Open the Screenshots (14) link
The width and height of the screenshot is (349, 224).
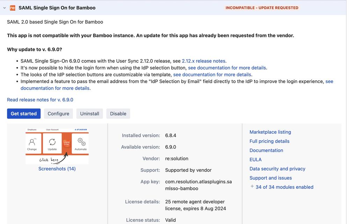[x=57, y=169]
